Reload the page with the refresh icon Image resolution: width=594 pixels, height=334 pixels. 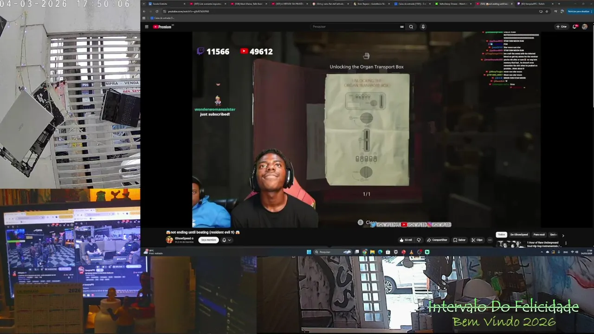pyautogui.click(x=156, y=11)
